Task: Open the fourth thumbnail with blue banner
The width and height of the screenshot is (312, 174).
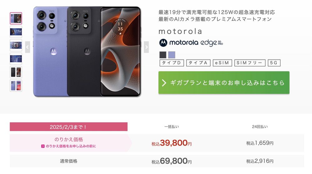Action: pos(16,59)
